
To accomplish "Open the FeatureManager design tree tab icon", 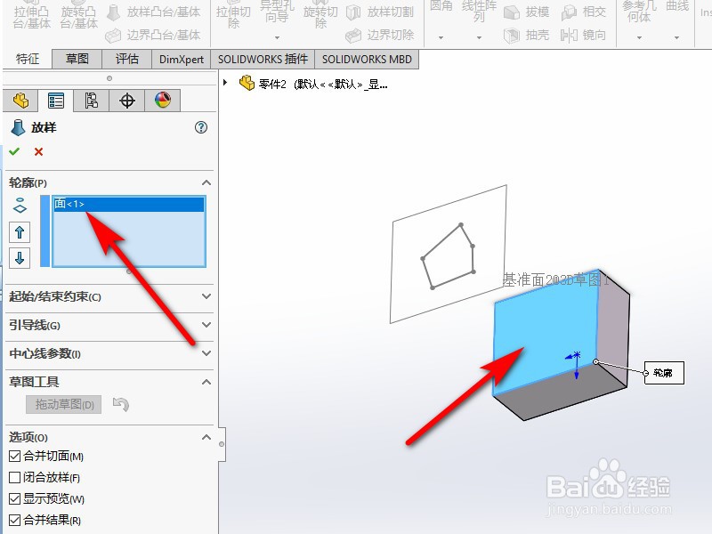I will pyautogui.click(x=20, y=100).
